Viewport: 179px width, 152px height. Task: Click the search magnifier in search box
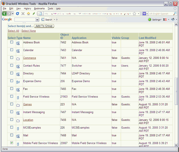(175, 14)
